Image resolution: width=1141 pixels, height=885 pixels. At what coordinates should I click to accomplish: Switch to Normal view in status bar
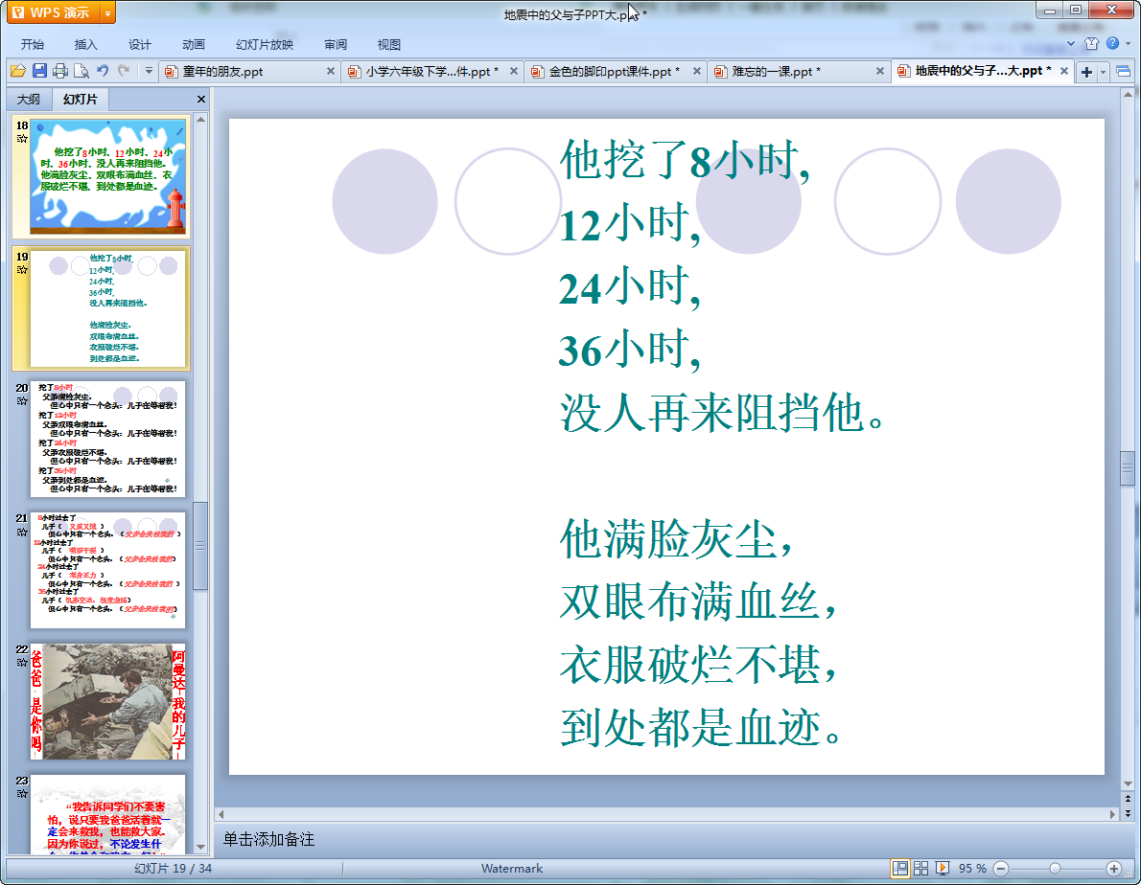click(900, 868)
